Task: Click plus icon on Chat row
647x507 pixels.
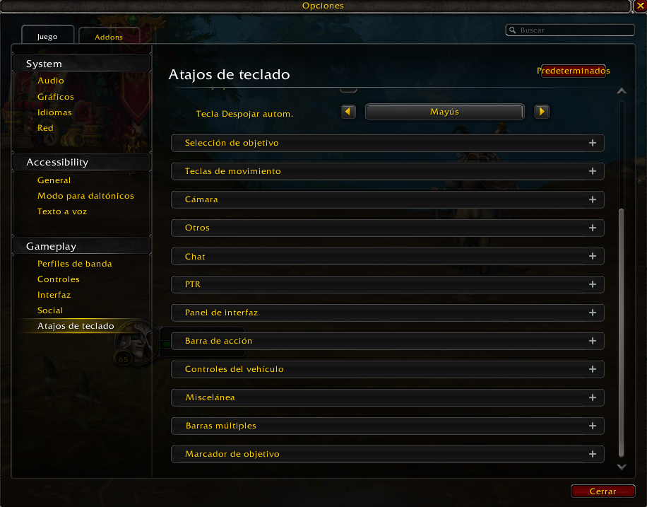Action: click(593, 256)
